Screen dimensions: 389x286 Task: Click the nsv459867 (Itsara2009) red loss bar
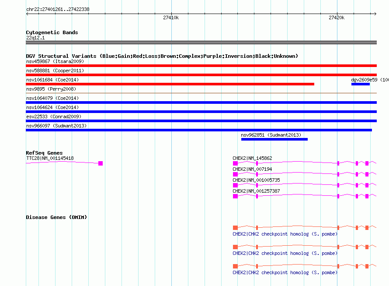pyautogui.click(x=201, y=66)
